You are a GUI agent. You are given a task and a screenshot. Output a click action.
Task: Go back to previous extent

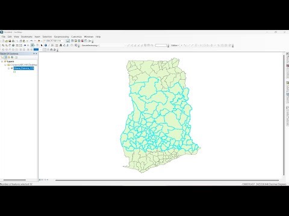(25, 46)
